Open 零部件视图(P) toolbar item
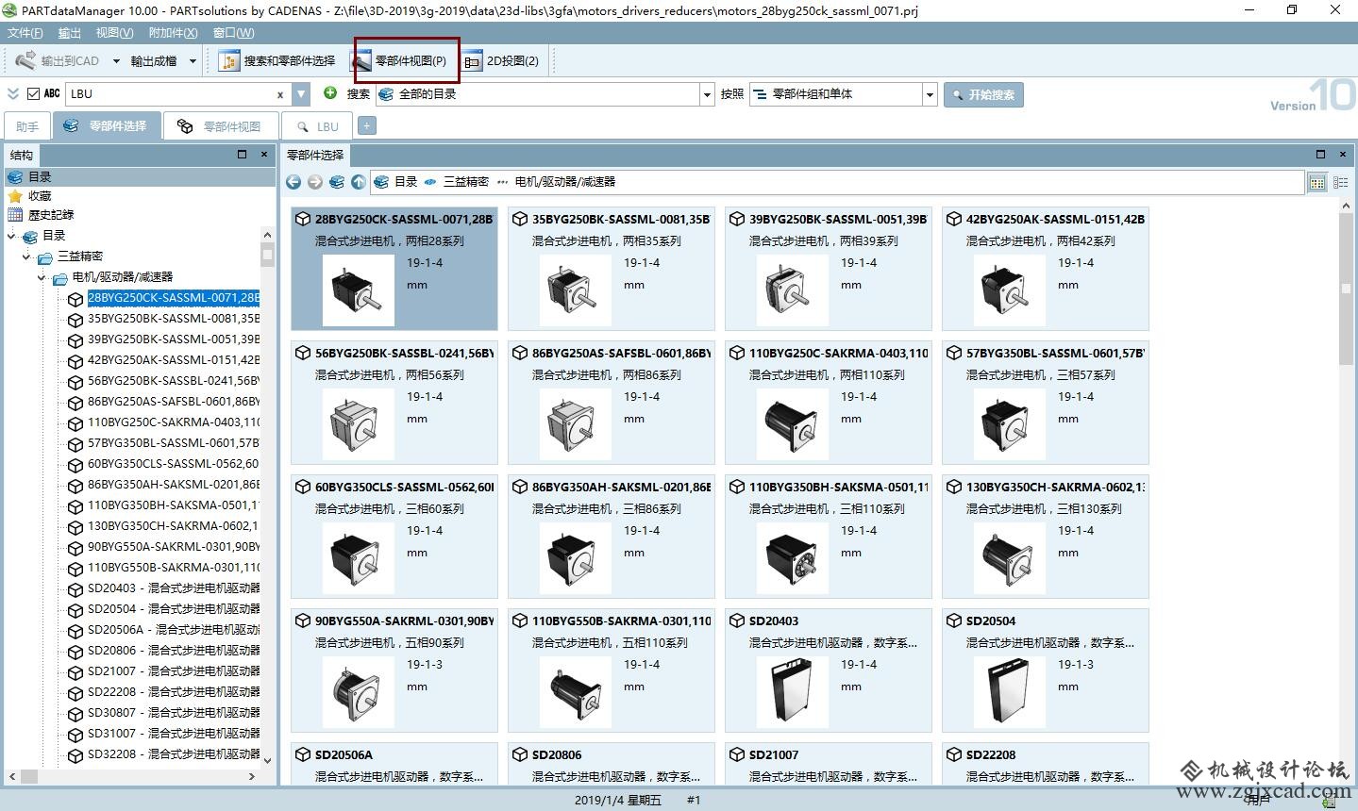This screenshot has width=1358, height=811. 400,61
